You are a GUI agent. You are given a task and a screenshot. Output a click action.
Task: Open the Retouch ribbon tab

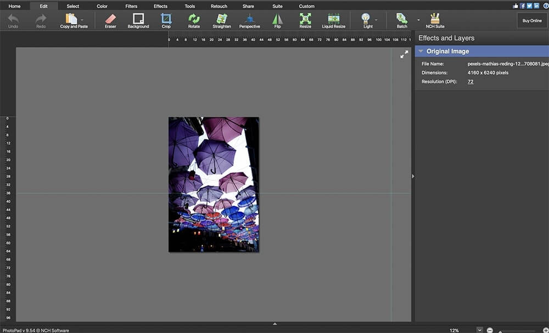219,6
